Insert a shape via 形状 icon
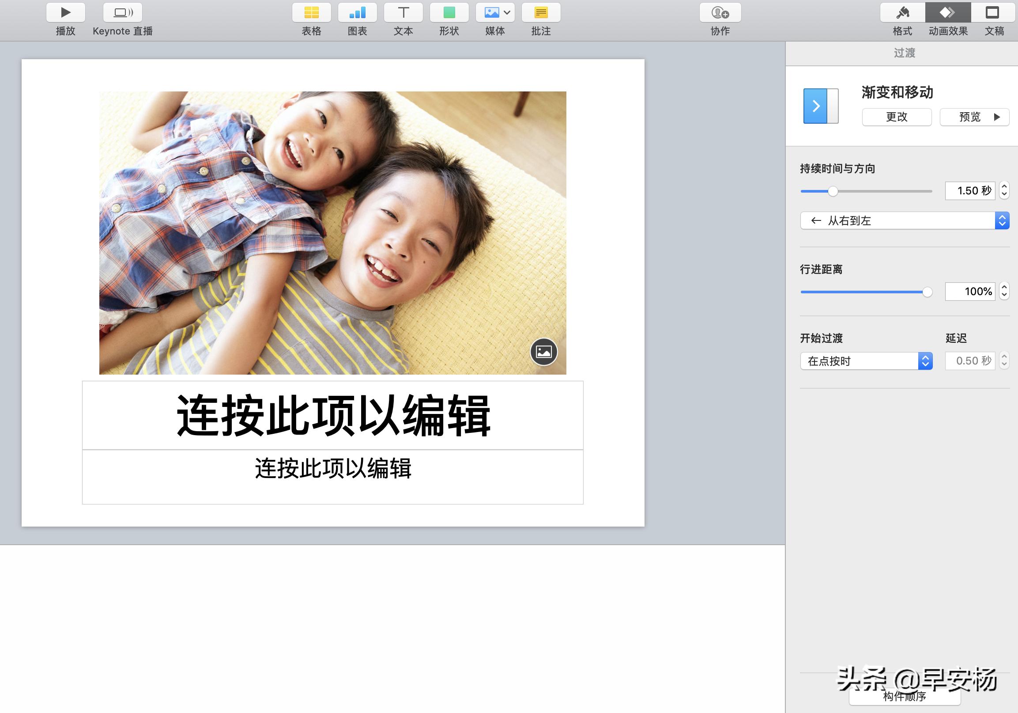 (x=449, y=12)
